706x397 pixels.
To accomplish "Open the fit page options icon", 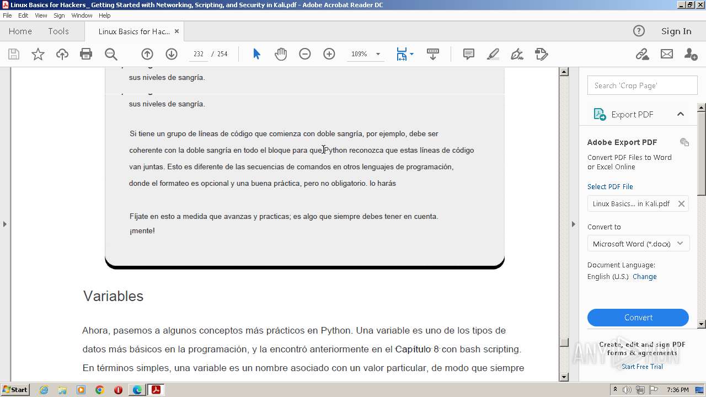I will coord(402,54).
